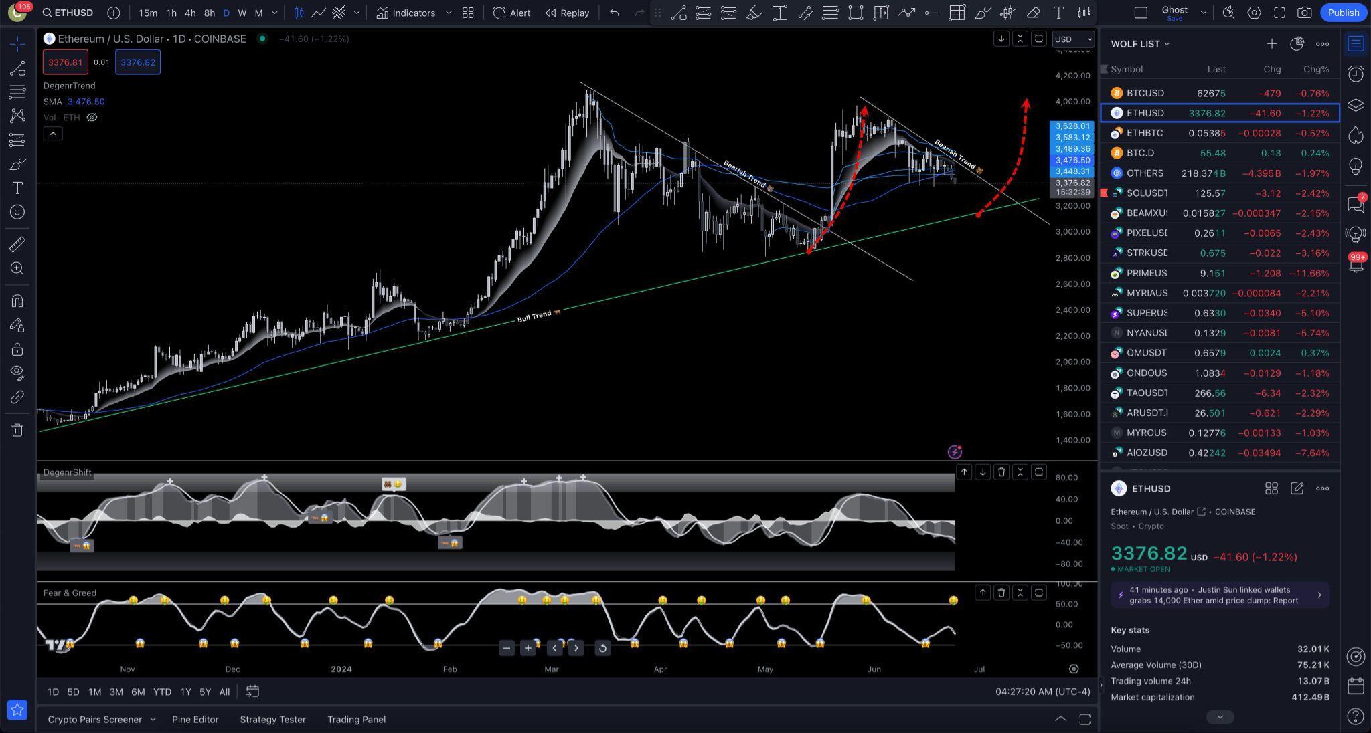Select SOLUSDT in the watchlist
Viewport: 1371px width, 733px height.
[x=1148, y=193]
